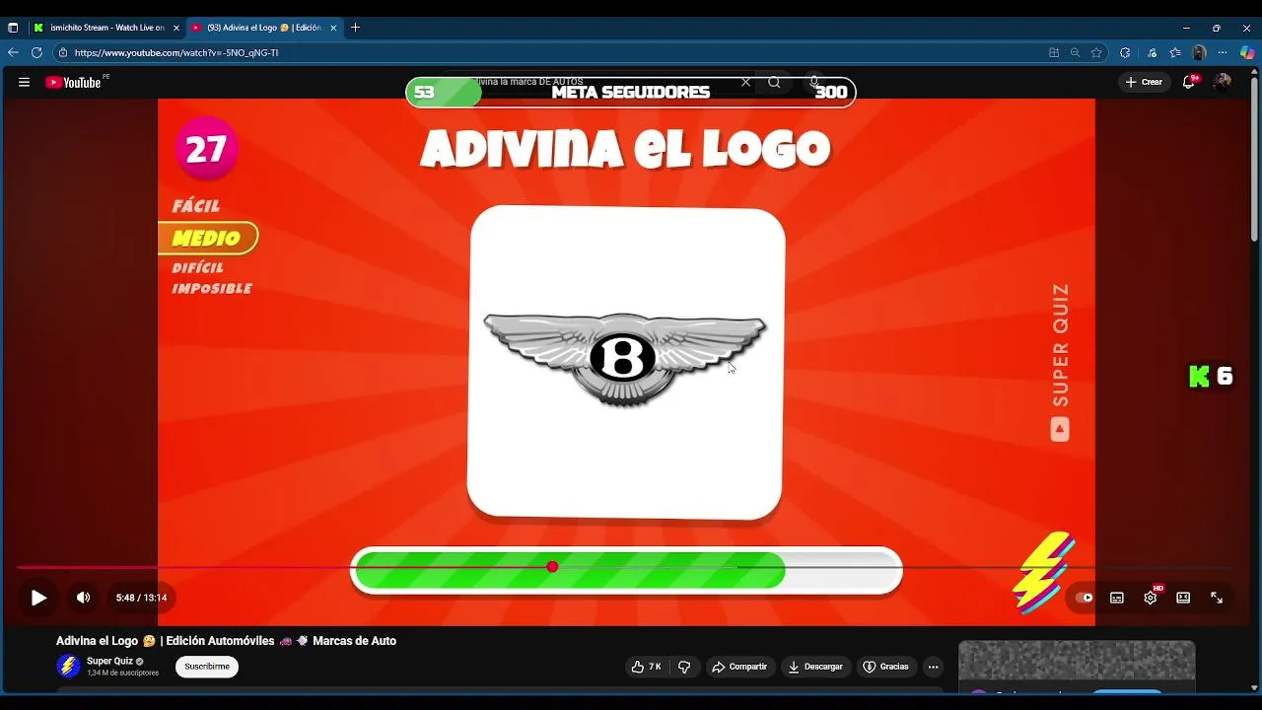Image resolution: width=1262 pixels, height=710 pixels.
Task: Toggle subtitles/closed captions
Action: (1117, 598)
